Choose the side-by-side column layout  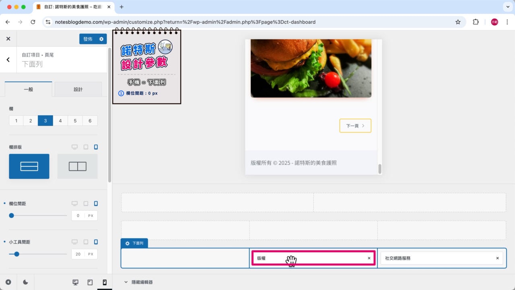77,166
